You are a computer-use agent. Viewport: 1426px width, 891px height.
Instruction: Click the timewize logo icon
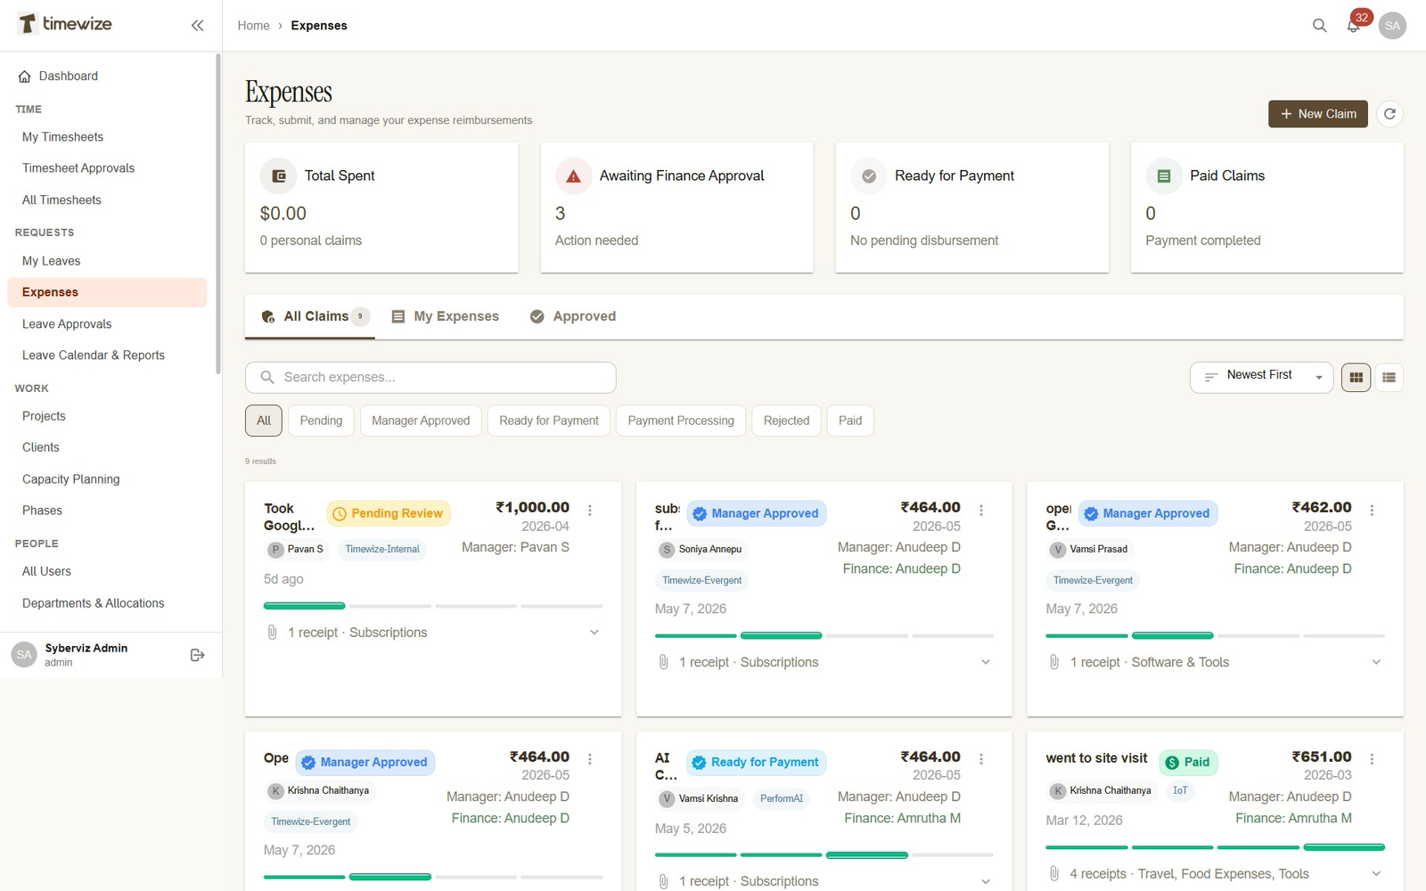28,24
